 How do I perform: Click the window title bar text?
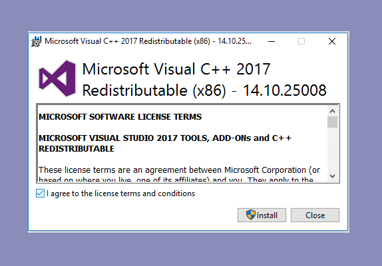(148, 41)
